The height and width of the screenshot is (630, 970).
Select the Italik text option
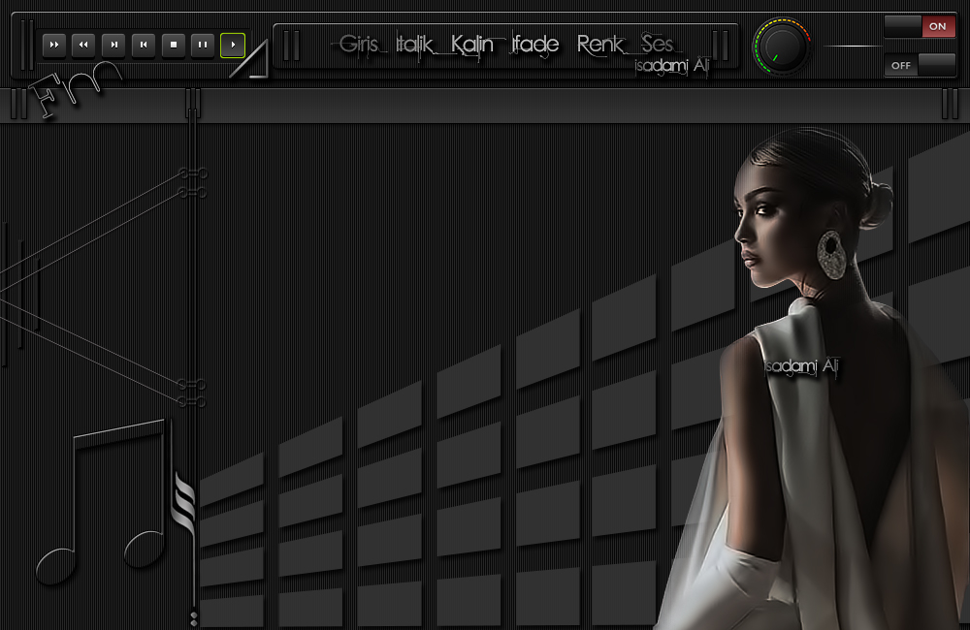click(414, 45)
